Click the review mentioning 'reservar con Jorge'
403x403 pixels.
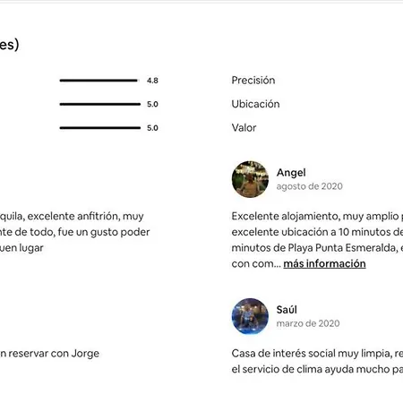49,354
